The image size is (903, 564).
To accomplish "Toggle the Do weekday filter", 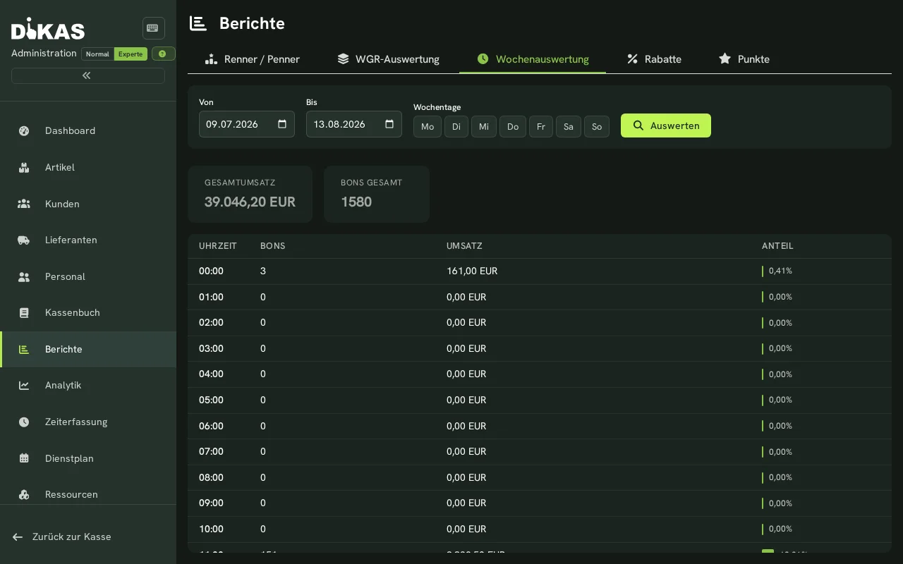I will 513,126.
